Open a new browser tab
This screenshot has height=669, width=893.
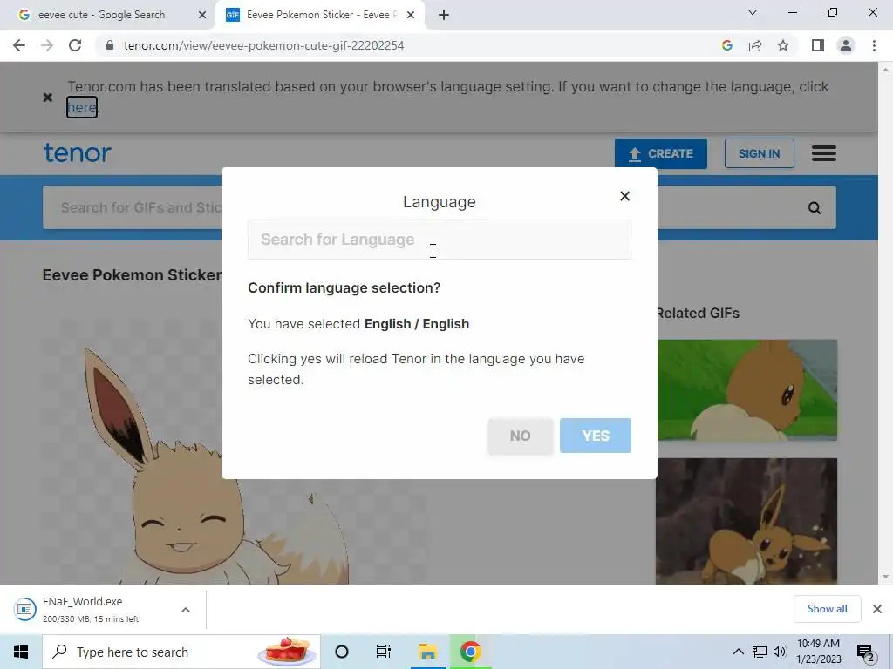444,15
